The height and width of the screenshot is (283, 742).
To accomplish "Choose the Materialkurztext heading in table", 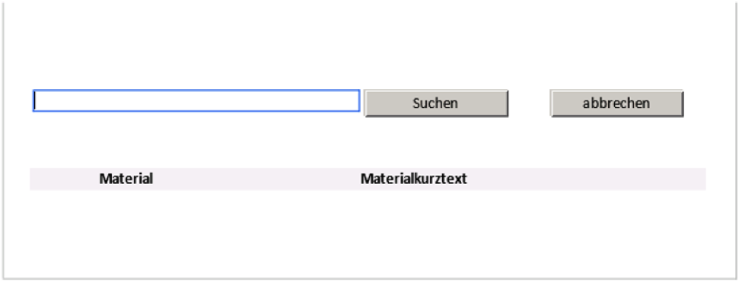I will tap(413, 179).
